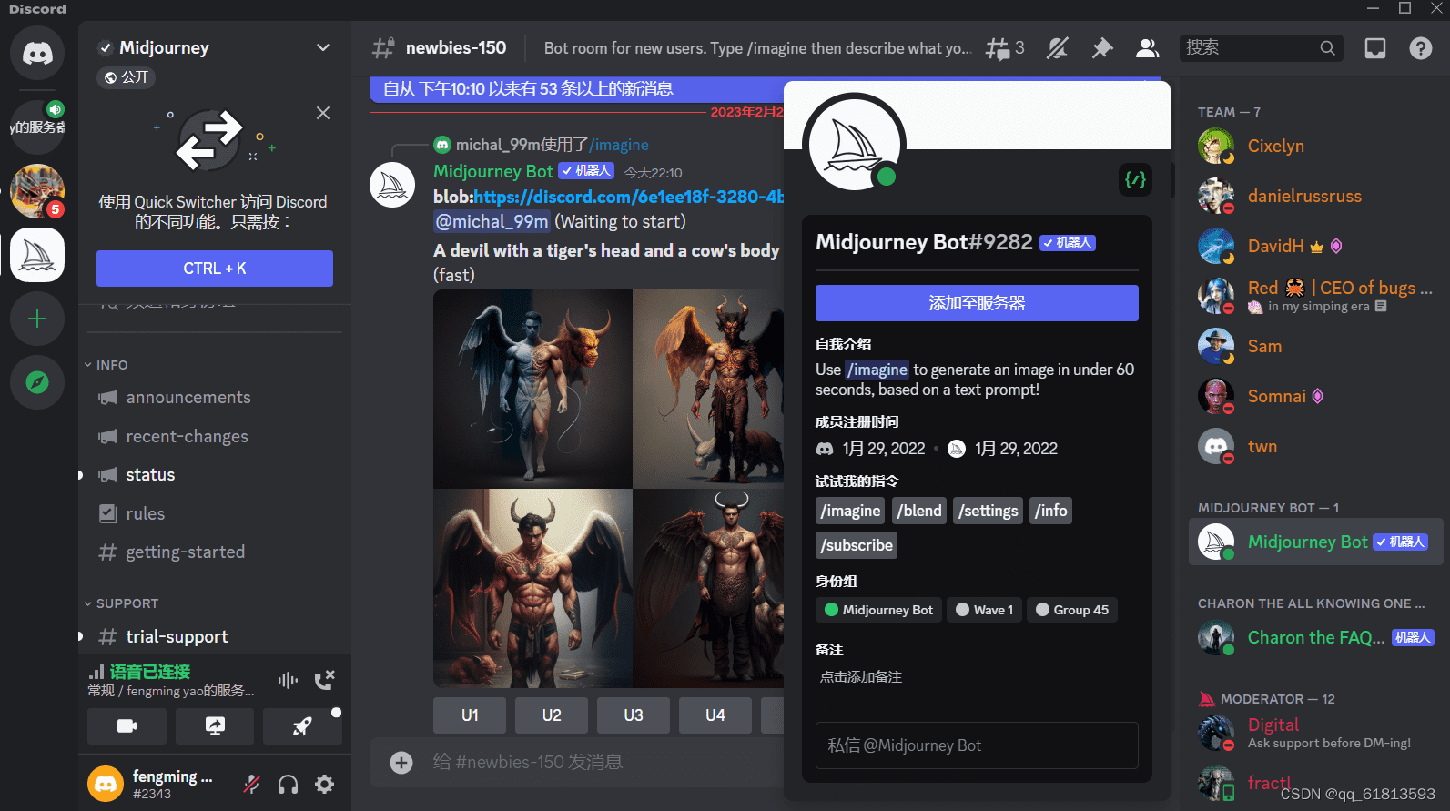Turn on camera button

(x=127, y=725)
